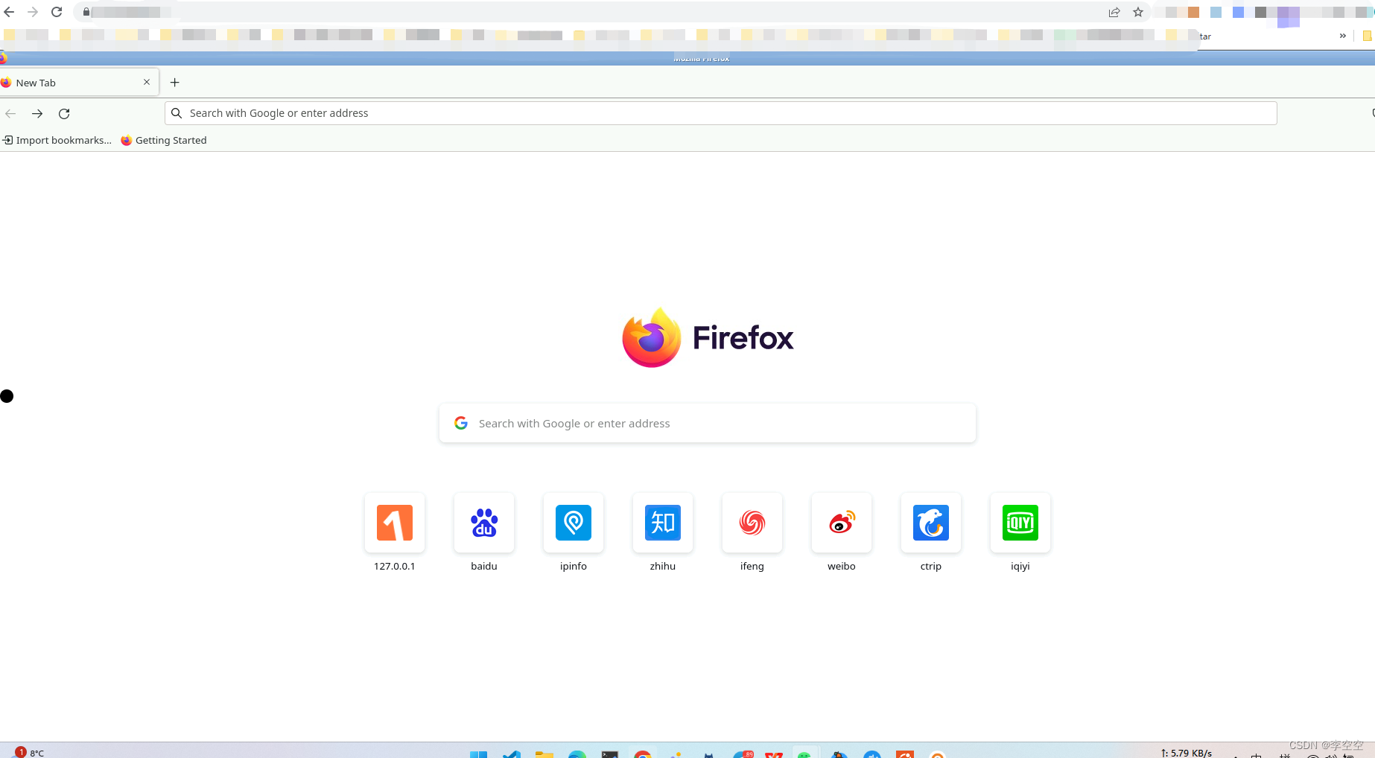Click the Firefox address bar field
This screenshot has height=758, width=1375.
pos(721,113)
